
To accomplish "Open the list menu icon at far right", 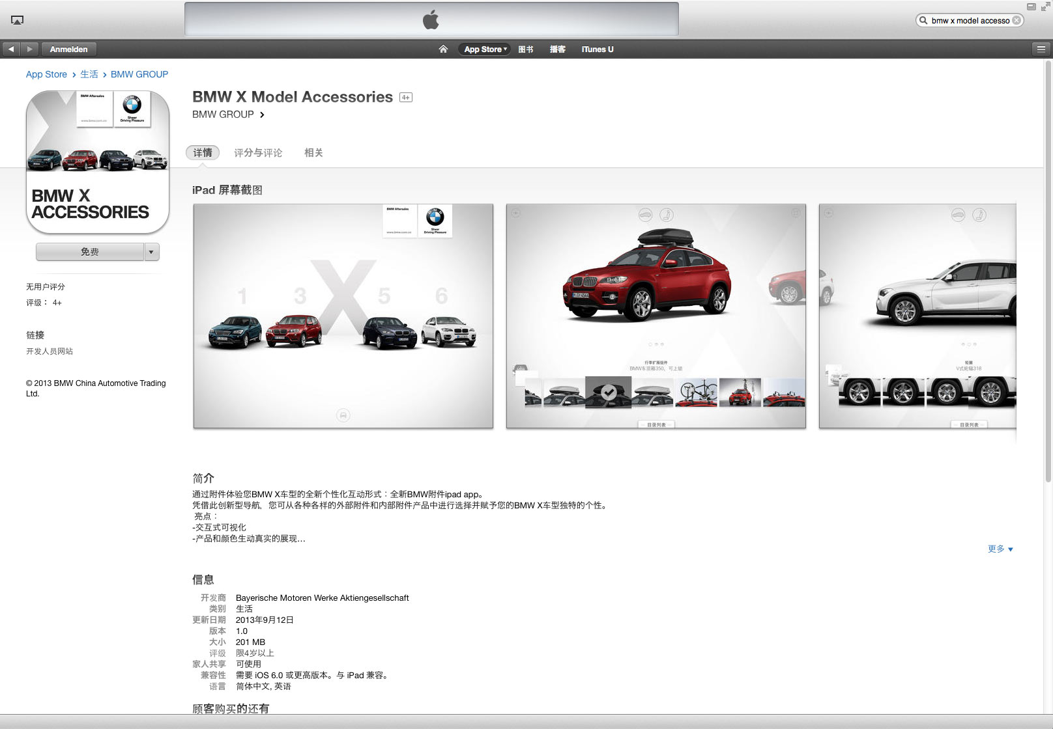I will [x=1041, y=49].
